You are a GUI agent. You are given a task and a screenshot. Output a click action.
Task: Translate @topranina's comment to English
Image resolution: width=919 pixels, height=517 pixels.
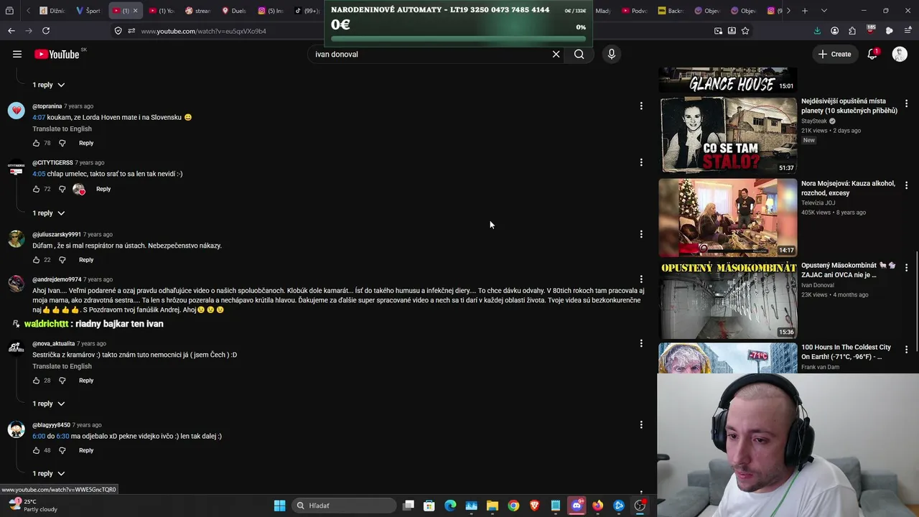[62, 129]
